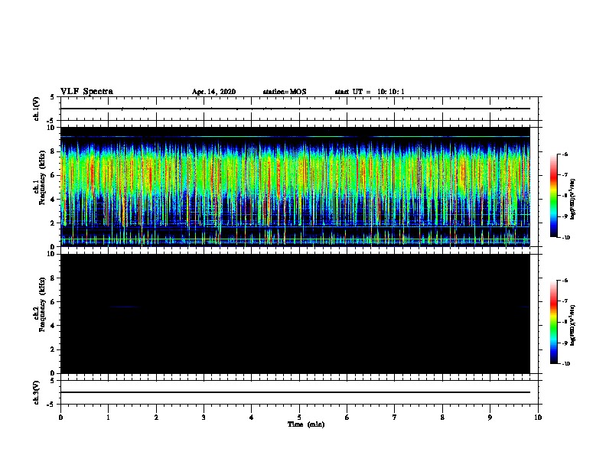Click time axis tick label "1"
The image size is (606, 468).
[108, 418]
